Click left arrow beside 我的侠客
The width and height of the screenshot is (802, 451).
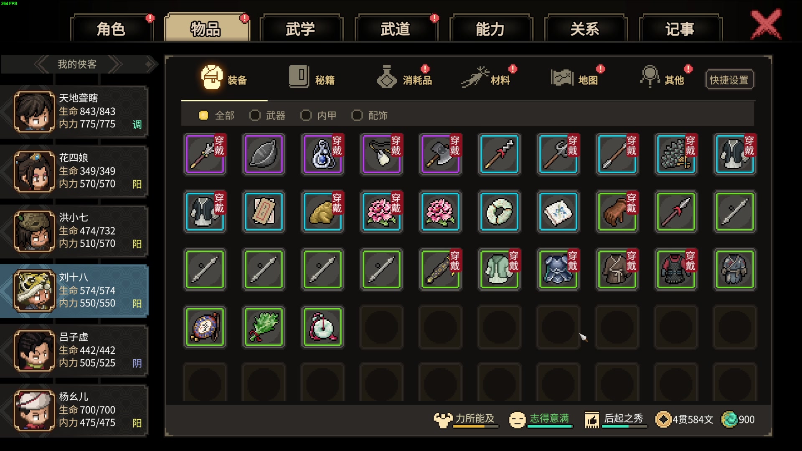42,64
